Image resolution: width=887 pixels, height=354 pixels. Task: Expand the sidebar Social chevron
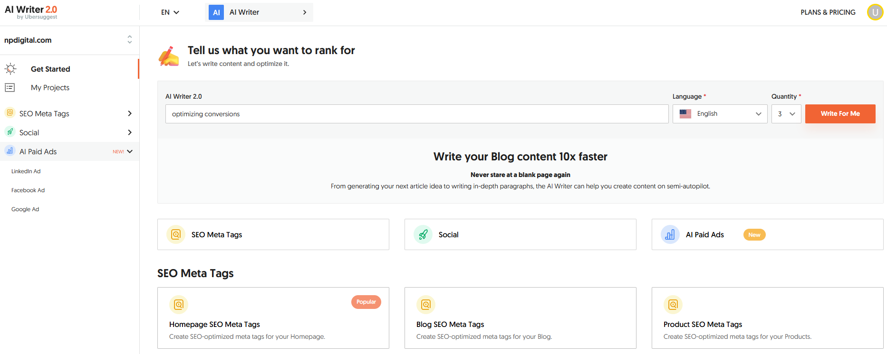pyautogui.click(x=130, y=132)
